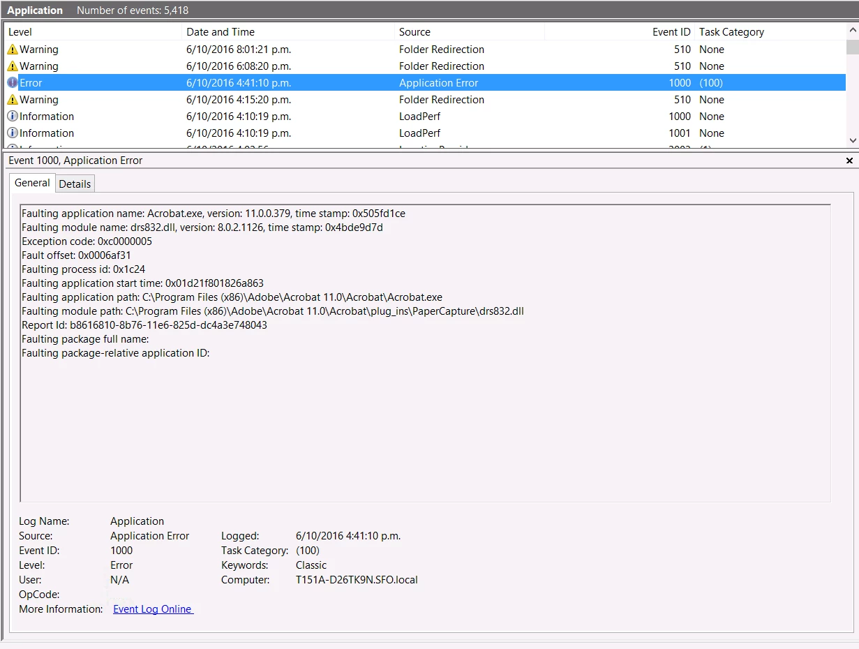This screenshot has height=649, width=859.
Task: Sort events by Level column header
Action: point(93,32)
